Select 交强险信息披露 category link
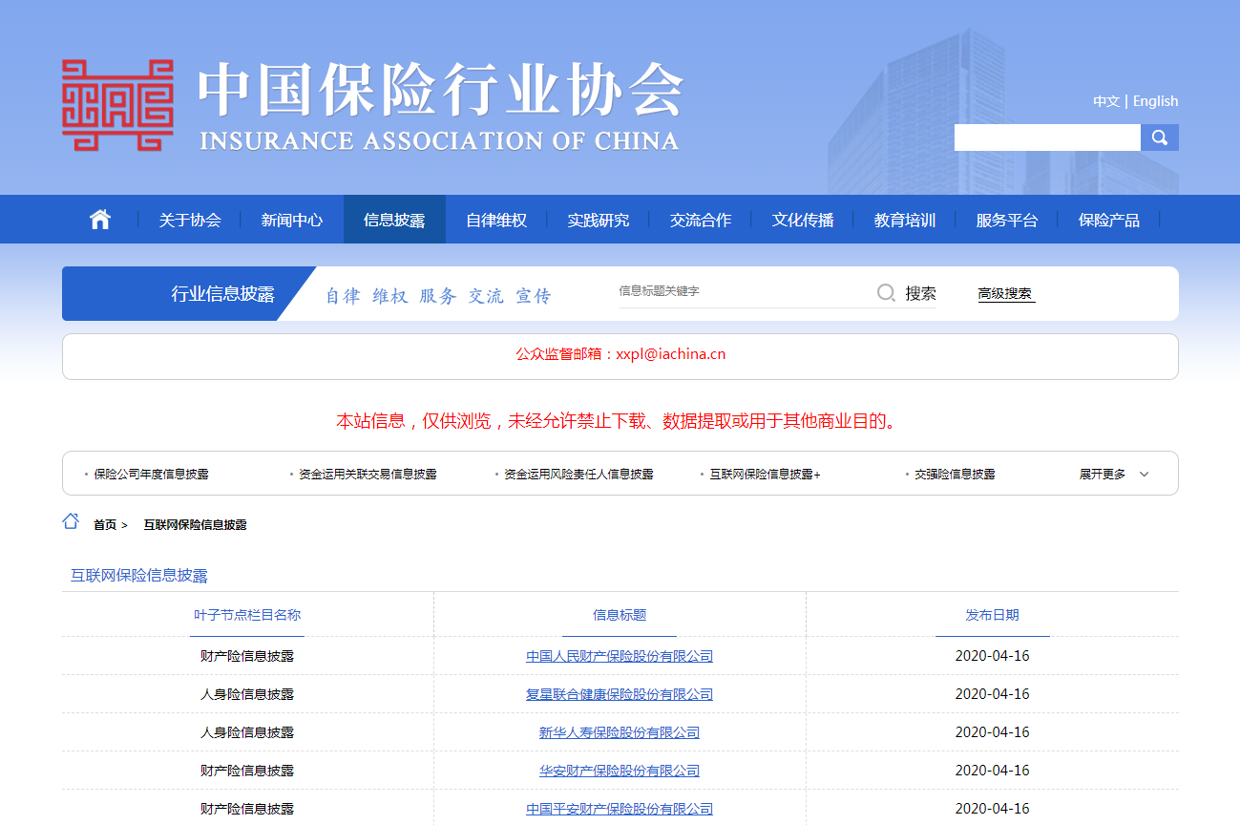The height and width of the screenshot is (825, 1240). tap(955, 475)
